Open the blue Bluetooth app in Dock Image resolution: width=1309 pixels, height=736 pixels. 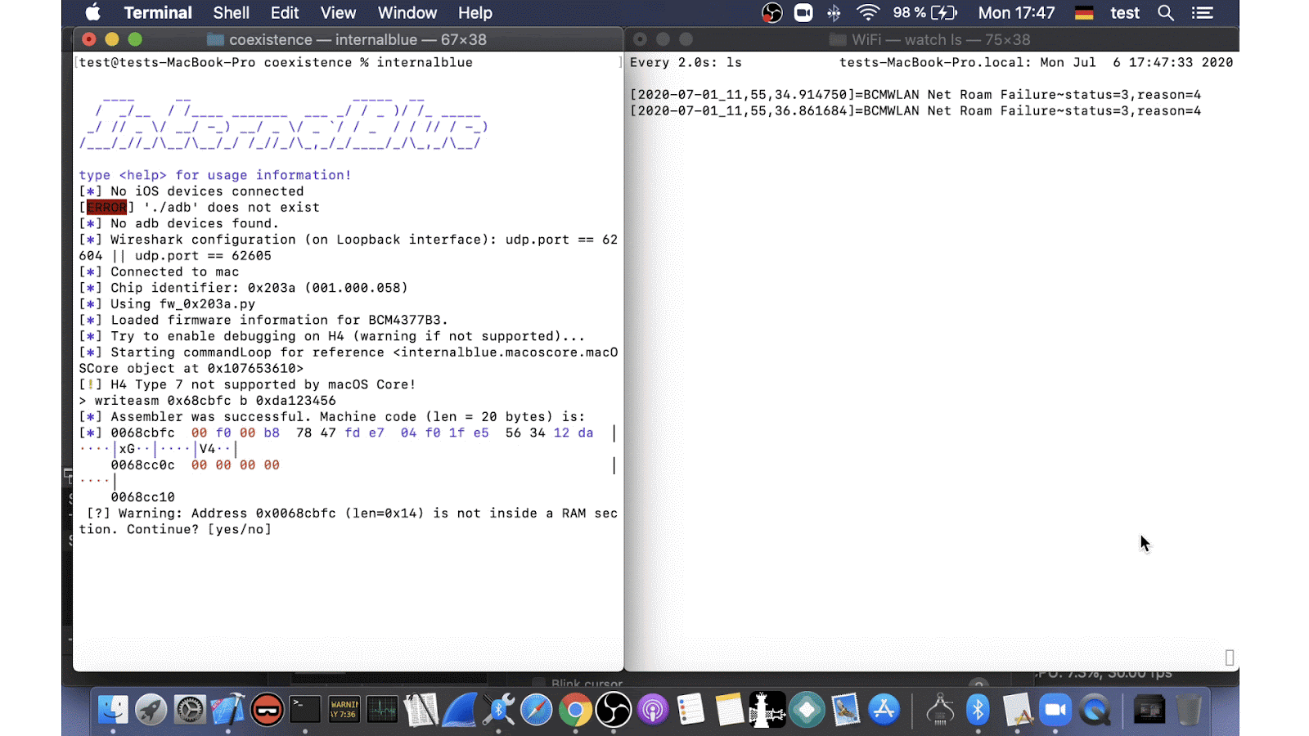(x=978, y=709)
